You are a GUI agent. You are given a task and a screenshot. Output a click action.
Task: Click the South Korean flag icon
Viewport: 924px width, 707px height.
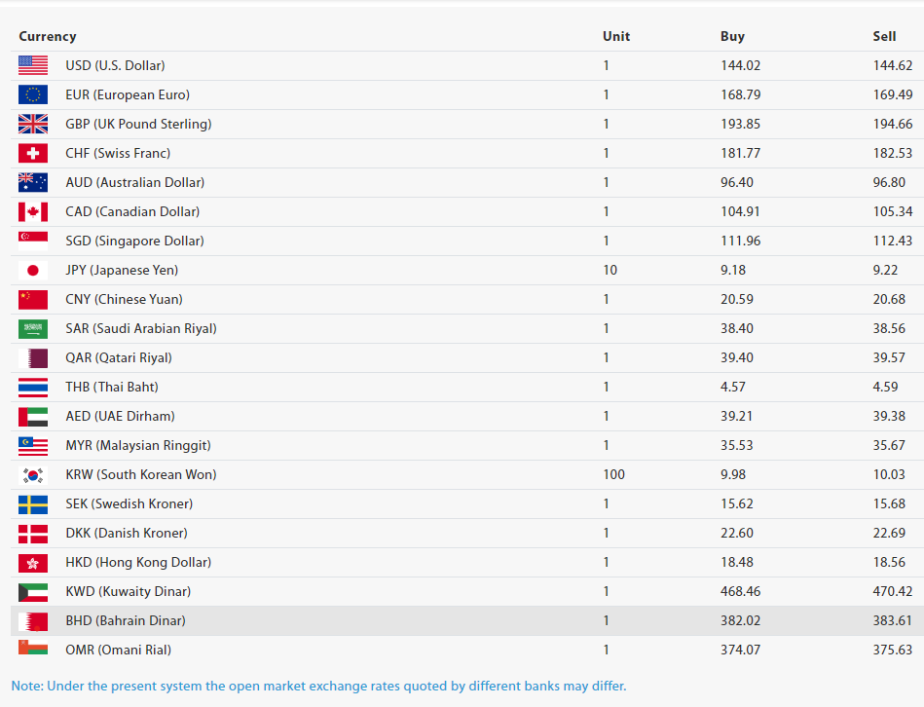(x=32, y=474)
